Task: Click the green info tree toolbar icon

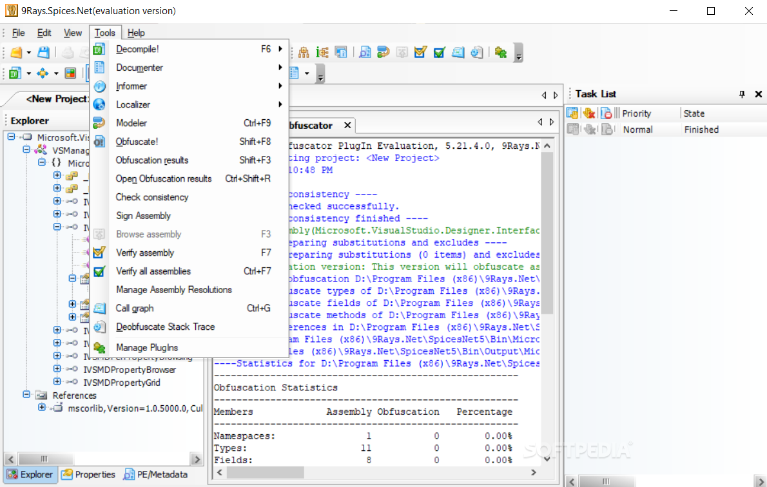Action: pyautogui.click(x=322, y=52)
